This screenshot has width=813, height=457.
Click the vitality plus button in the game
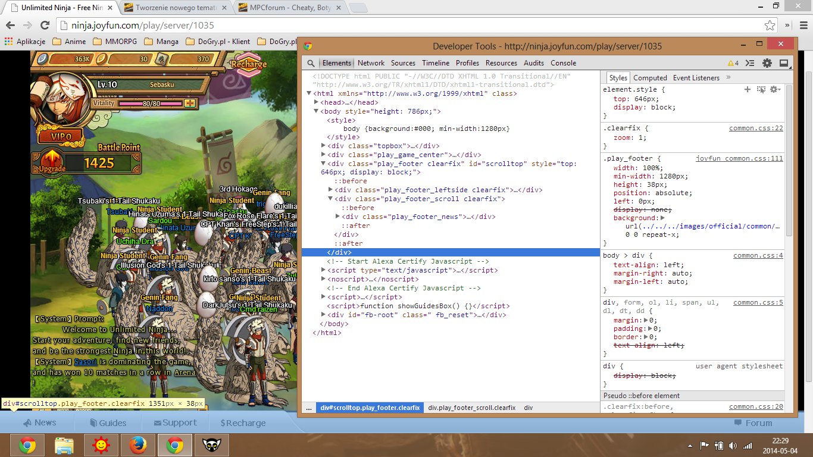pos(190,103)
